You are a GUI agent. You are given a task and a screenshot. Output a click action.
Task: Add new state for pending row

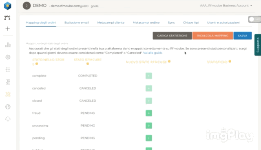point(148,138)
